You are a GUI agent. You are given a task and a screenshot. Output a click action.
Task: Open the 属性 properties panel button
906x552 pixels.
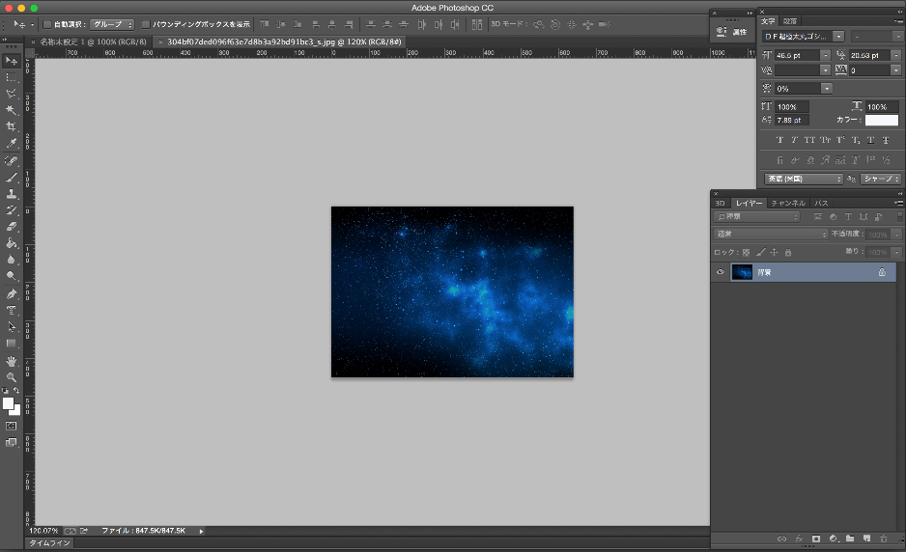[x=732, y=32]
